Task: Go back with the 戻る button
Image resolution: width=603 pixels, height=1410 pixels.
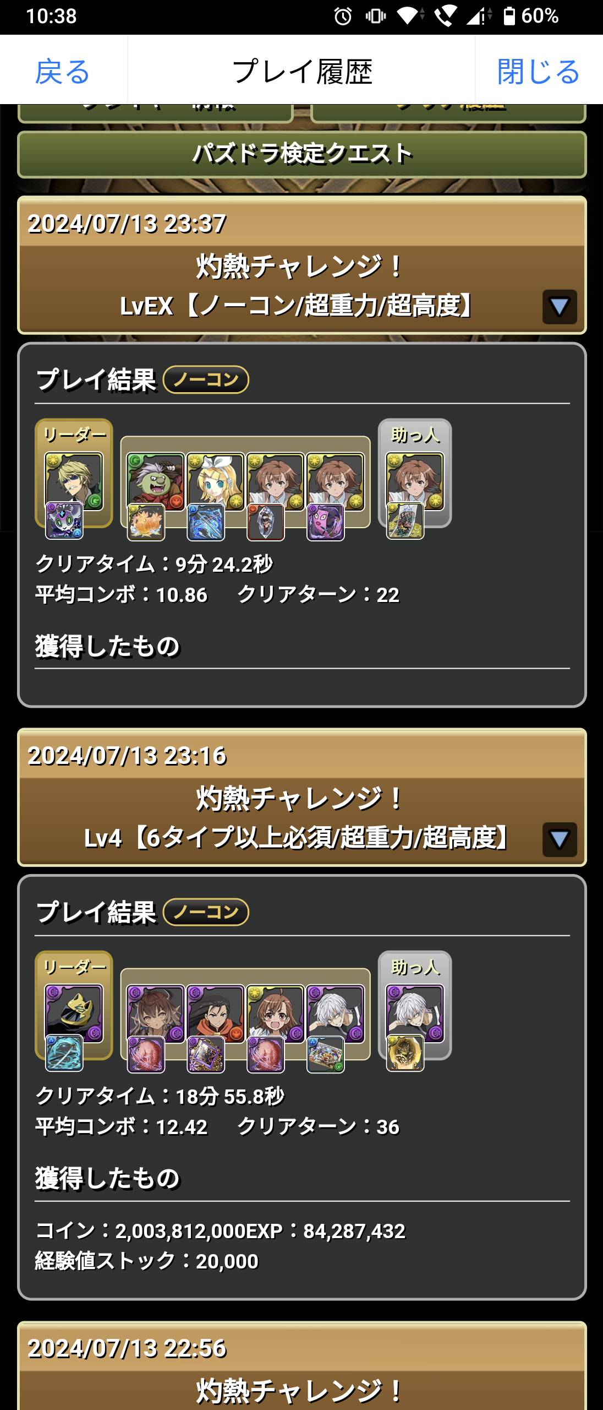Action: pos(63,72)
